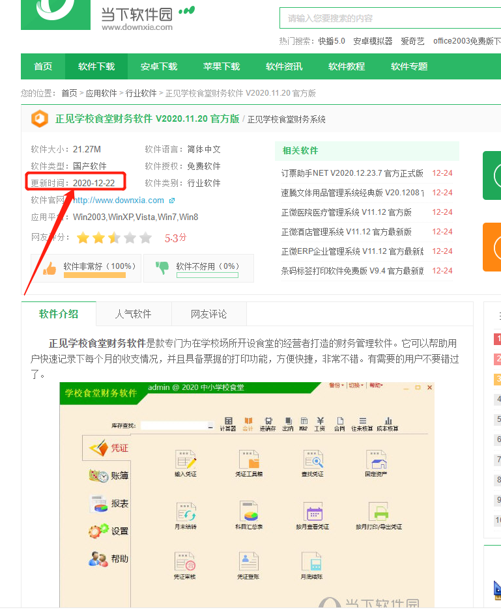Focus the 库存查找 search field

coord(174,426)
